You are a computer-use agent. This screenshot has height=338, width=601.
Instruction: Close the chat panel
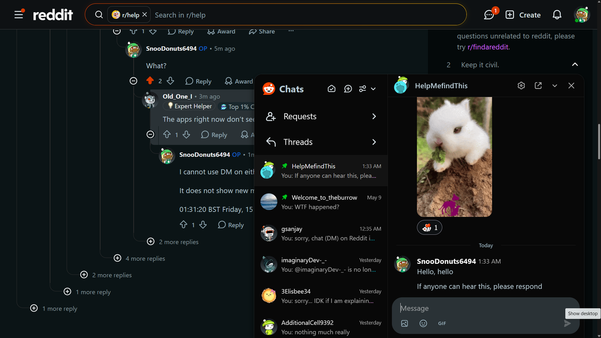[571, 85]
